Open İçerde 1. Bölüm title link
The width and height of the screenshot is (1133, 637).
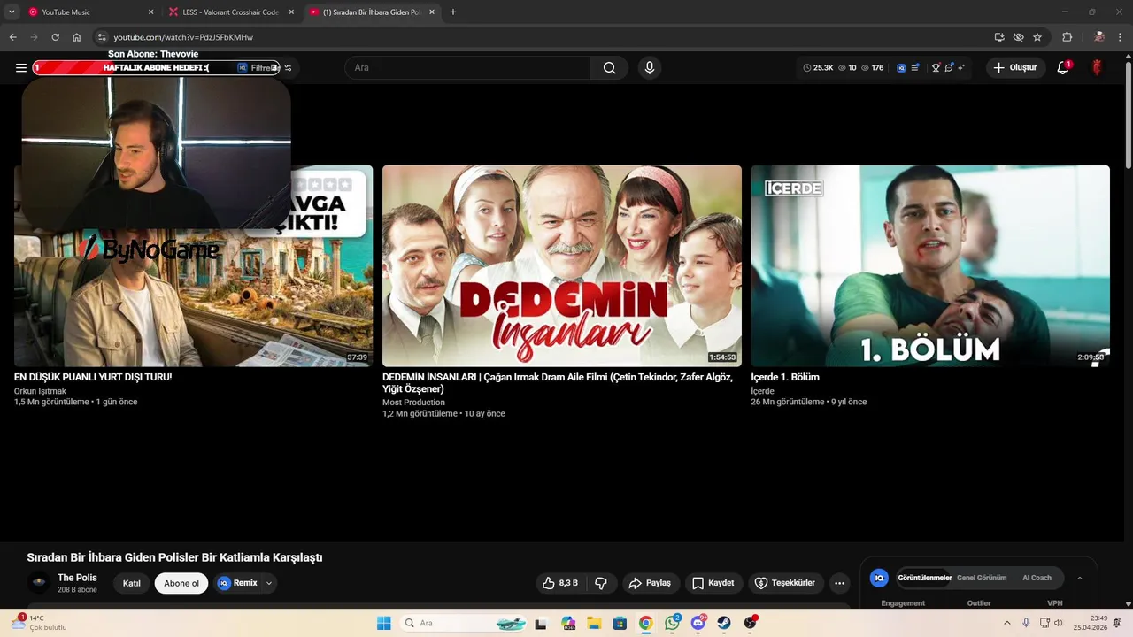[x=785, y=377]
